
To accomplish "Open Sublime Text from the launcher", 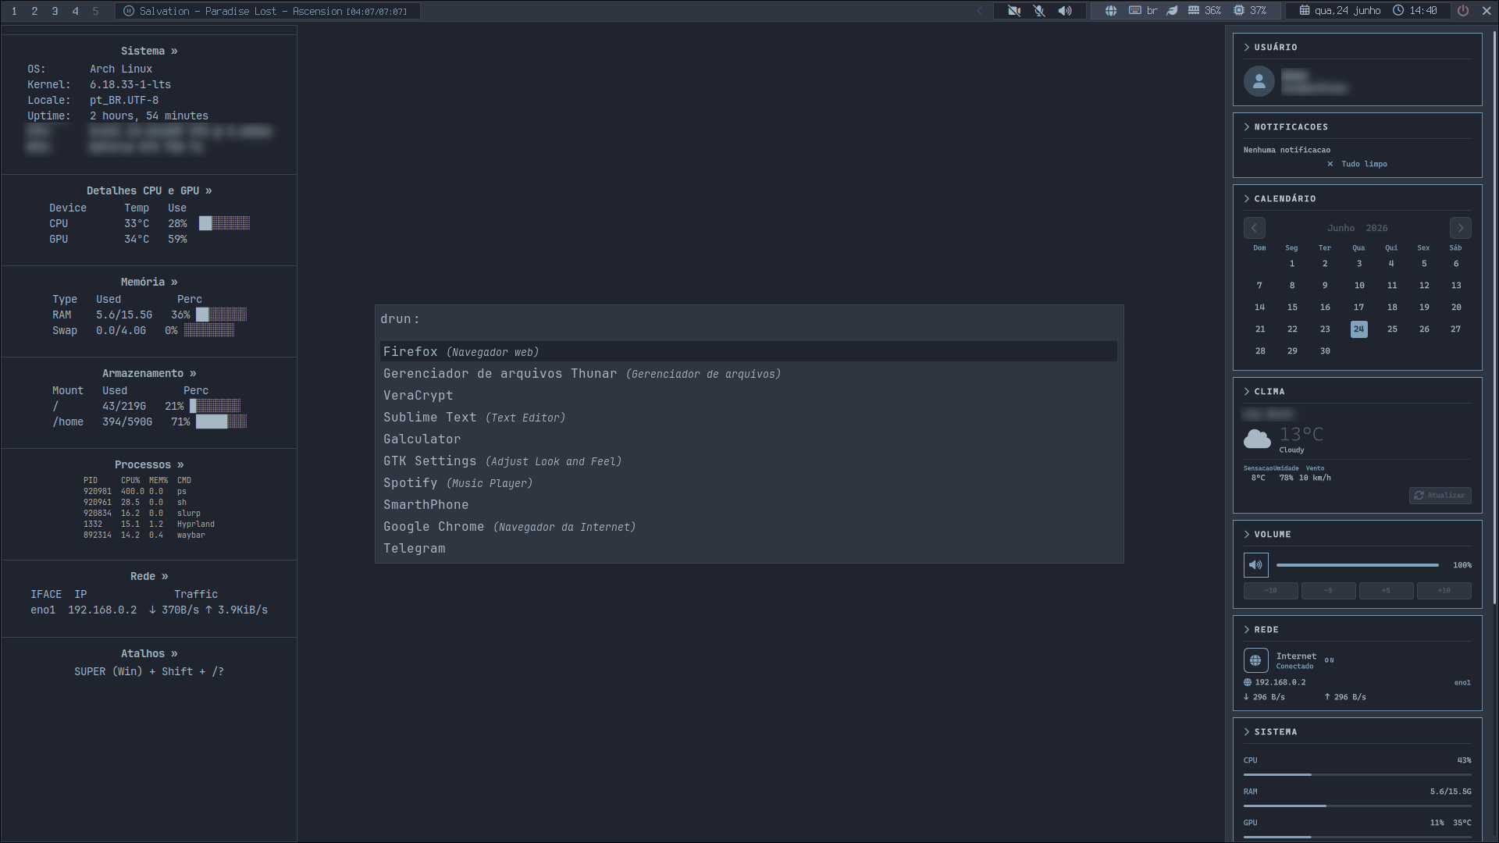I will pos(749,418).
